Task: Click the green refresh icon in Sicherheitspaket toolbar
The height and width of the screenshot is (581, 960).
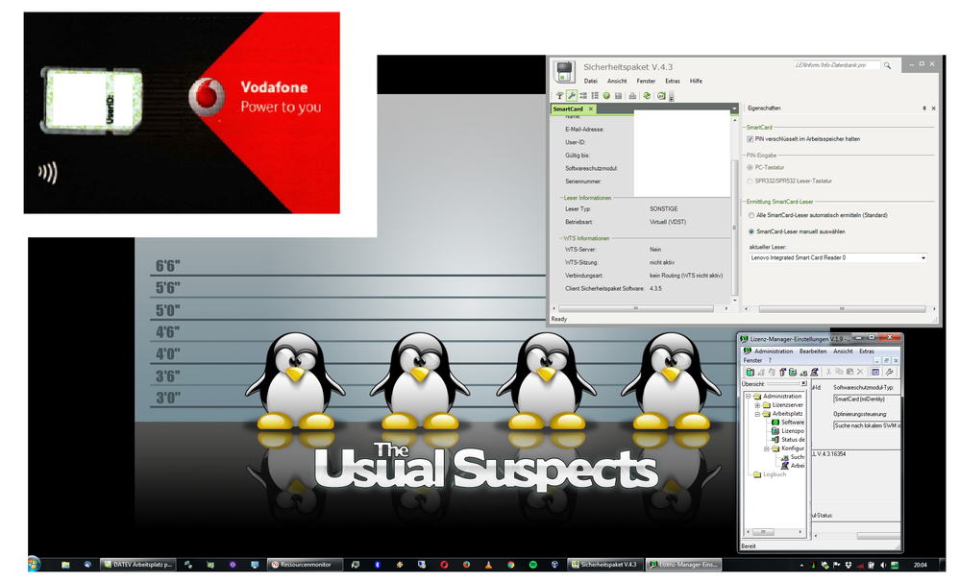Action: click(647, 96)
